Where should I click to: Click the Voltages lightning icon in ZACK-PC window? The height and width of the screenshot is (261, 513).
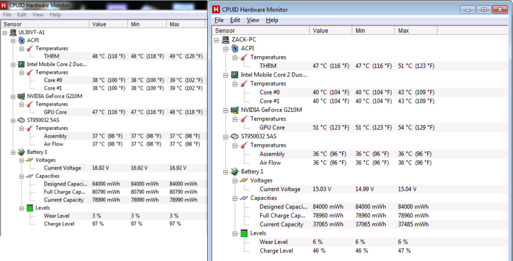pos(244,180)
